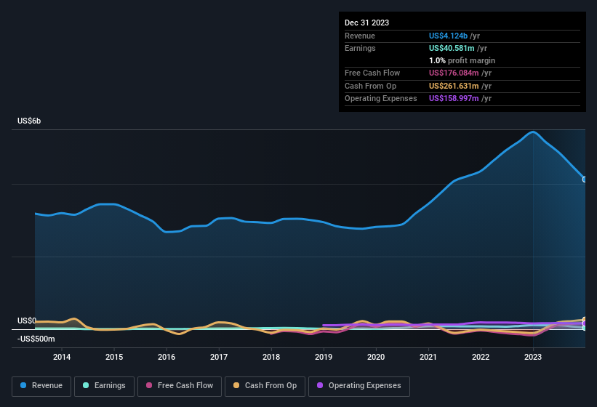The width and height of the screenshot is (597, 407).
Task: Select the 2014 x-axis year label
Action: (62, 357)
